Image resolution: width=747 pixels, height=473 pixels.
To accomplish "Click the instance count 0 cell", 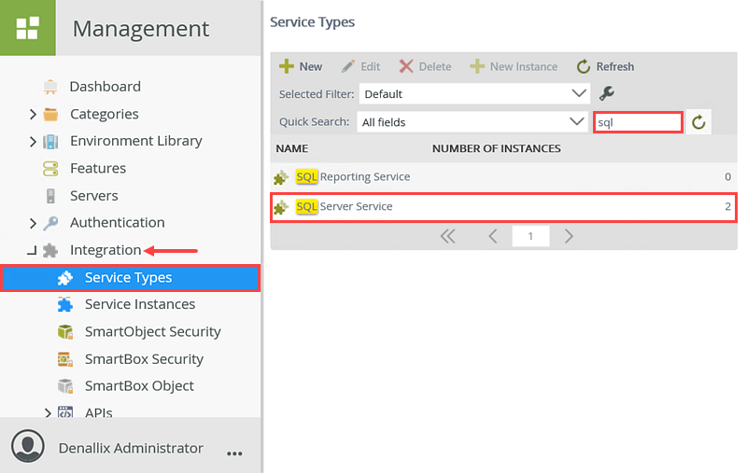I will click(727, 177).
